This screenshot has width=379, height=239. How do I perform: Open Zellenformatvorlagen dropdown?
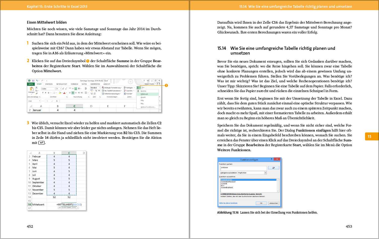[x=111, y=94]
